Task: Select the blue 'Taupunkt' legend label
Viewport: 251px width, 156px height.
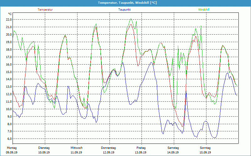Action: point(125,10)
